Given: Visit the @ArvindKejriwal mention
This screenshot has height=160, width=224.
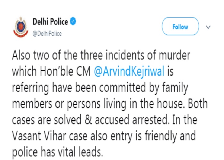Looking at the screenshot, I should 129,71.
